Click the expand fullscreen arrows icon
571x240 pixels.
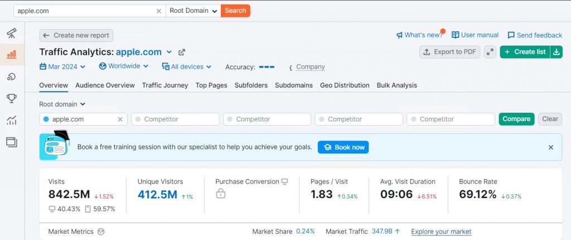pos(491,52)
